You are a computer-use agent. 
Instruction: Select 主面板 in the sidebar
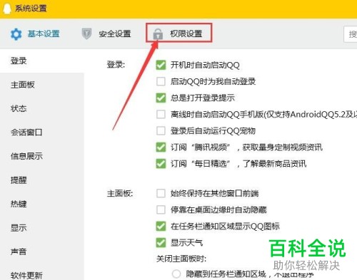[x=23, y=85]
